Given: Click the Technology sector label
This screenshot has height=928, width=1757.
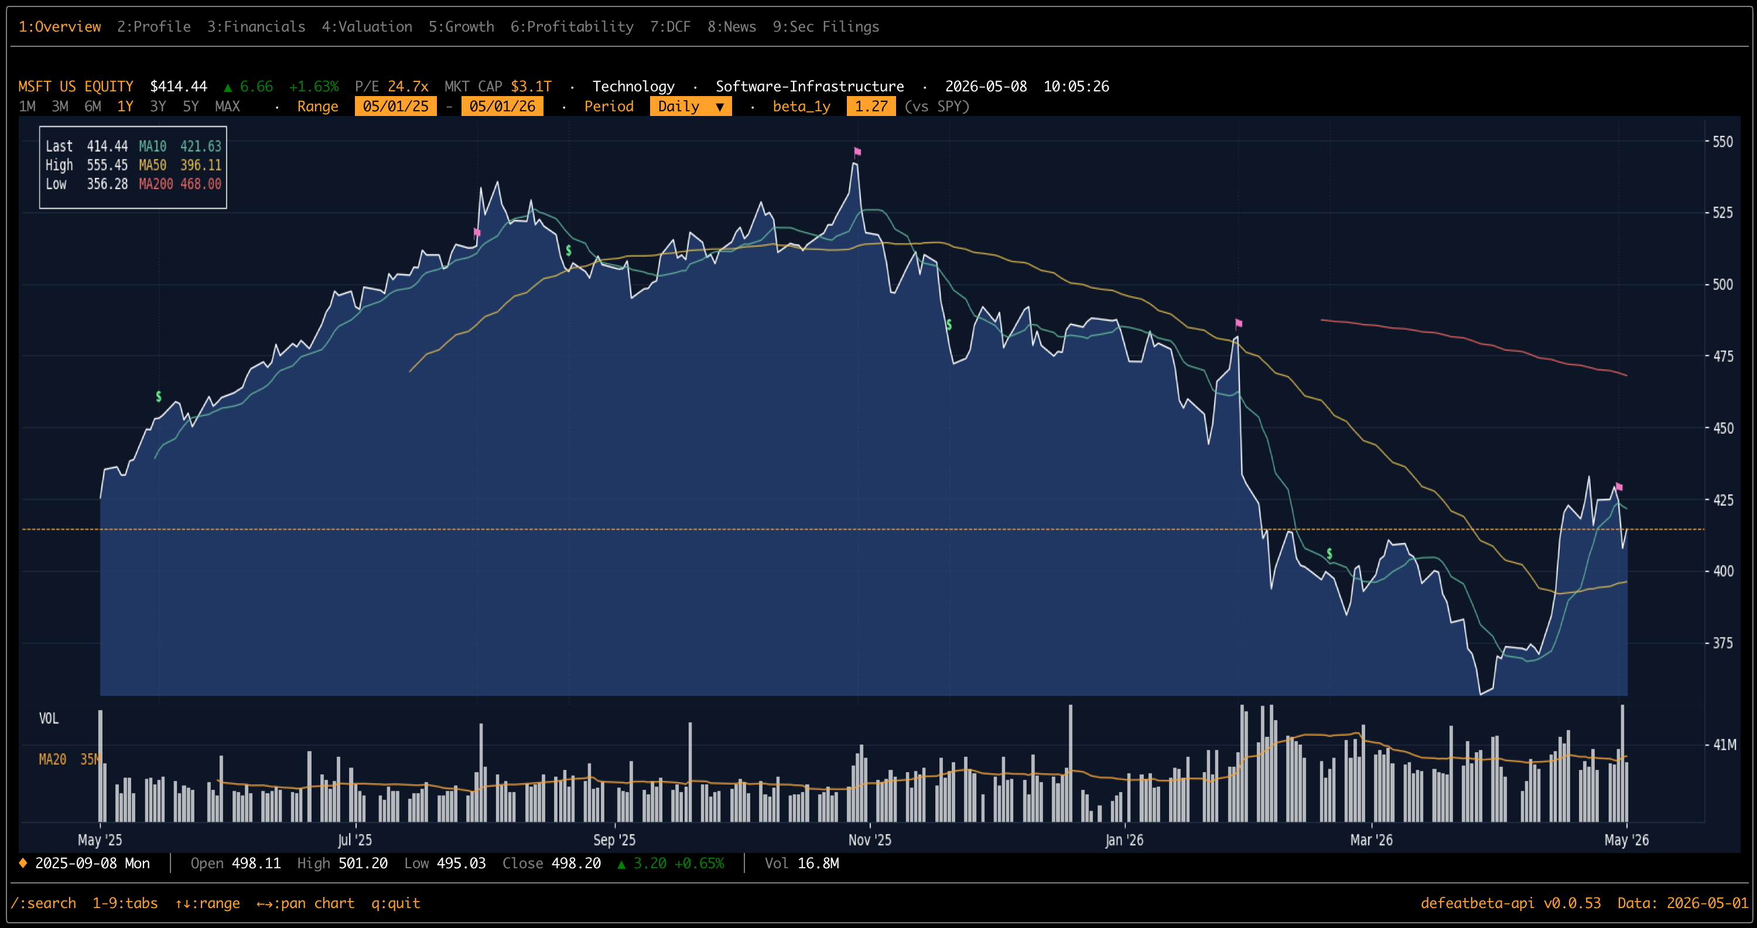Looking at the screenshot, I should (x=634, y=87).
